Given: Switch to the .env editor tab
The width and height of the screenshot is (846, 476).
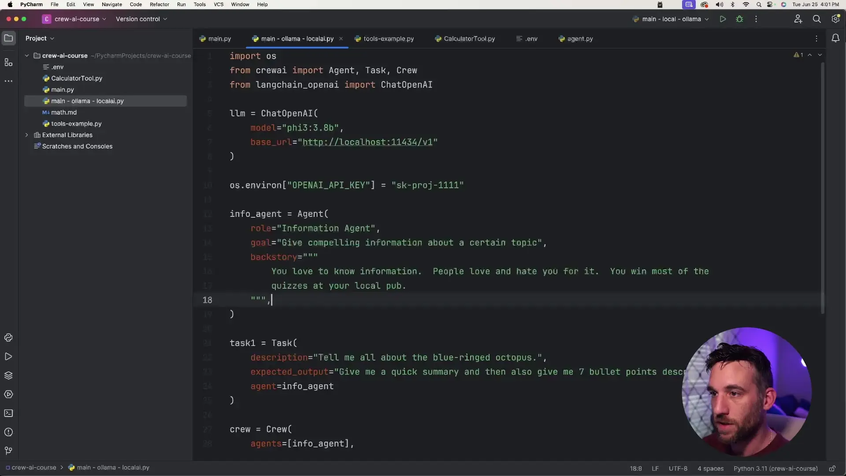Looking at the screenshot, I should [x=527, y=39].
